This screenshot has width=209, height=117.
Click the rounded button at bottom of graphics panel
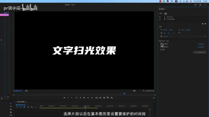199,52
